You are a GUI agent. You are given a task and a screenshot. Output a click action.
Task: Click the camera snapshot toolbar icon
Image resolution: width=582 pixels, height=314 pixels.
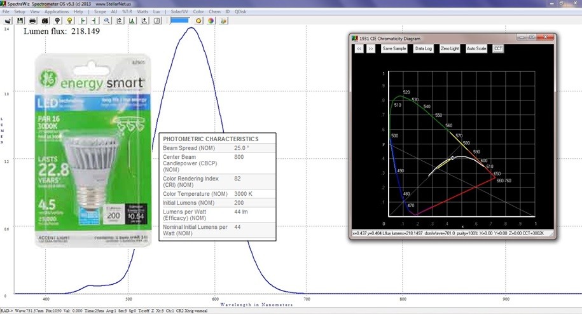pos(45,21)
